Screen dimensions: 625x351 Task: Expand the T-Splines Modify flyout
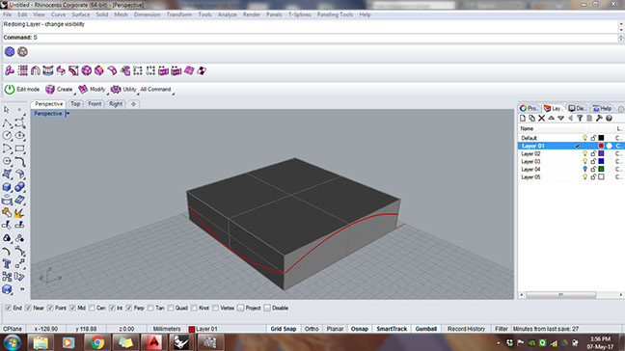tap(107, 94)
